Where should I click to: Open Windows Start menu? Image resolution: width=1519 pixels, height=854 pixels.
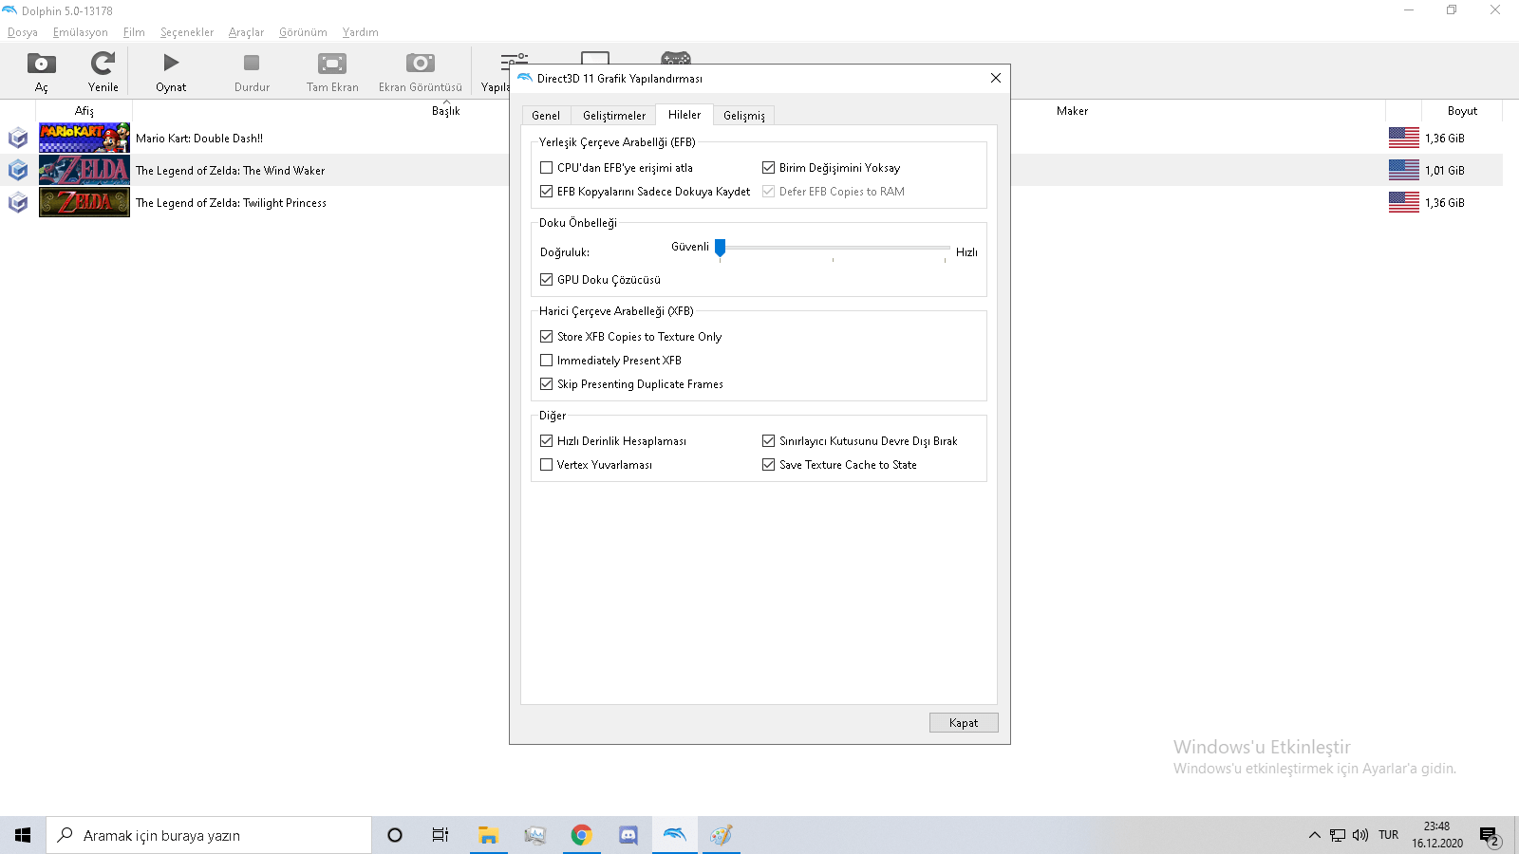click(23, 835)
